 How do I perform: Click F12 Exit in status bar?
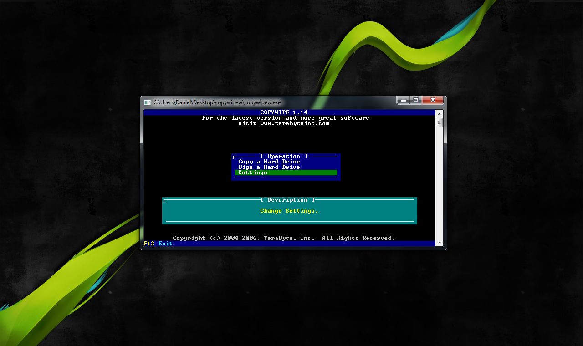(158, 244)
